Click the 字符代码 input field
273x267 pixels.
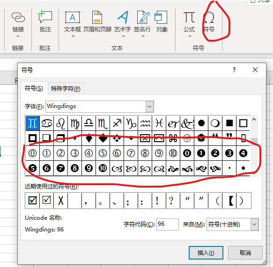pyautogui.click(x=168, y=224)
